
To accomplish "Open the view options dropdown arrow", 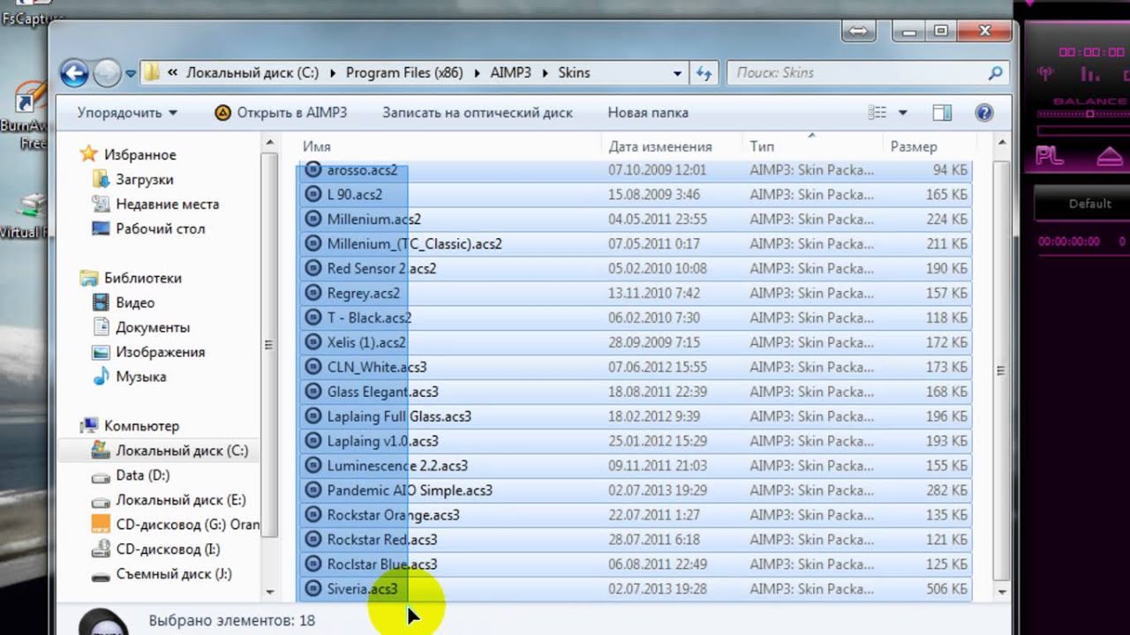I will pos(902,113).
